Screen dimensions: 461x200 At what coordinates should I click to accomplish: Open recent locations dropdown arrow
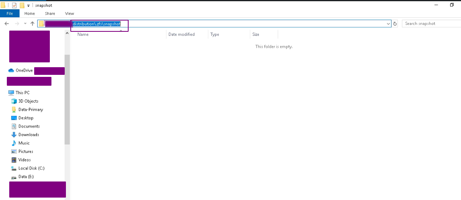click(25, 24)
